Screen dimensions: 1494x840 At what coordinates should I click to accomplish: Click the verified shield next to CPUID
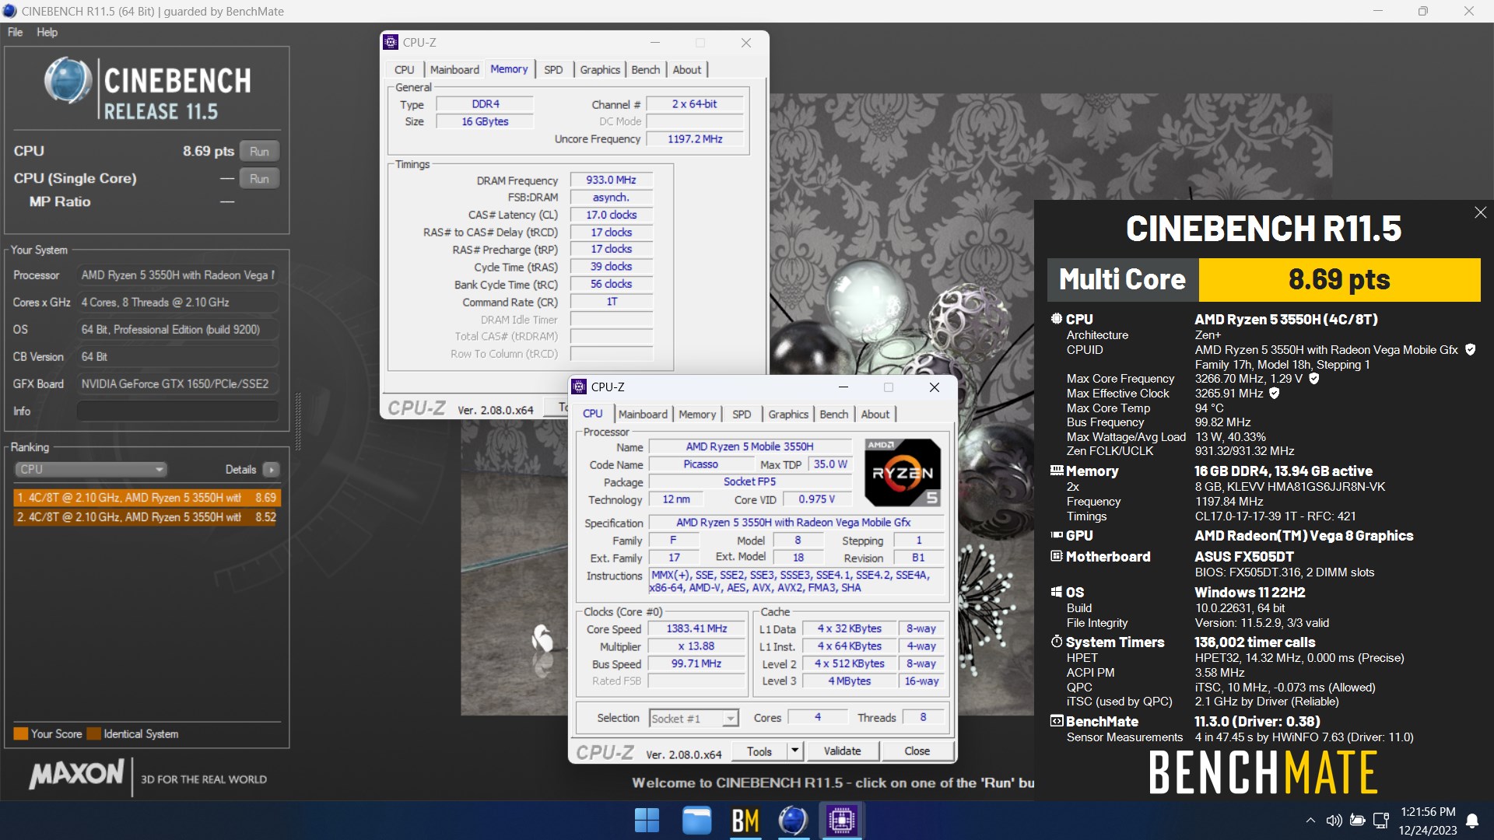[x=1471, y=350]
